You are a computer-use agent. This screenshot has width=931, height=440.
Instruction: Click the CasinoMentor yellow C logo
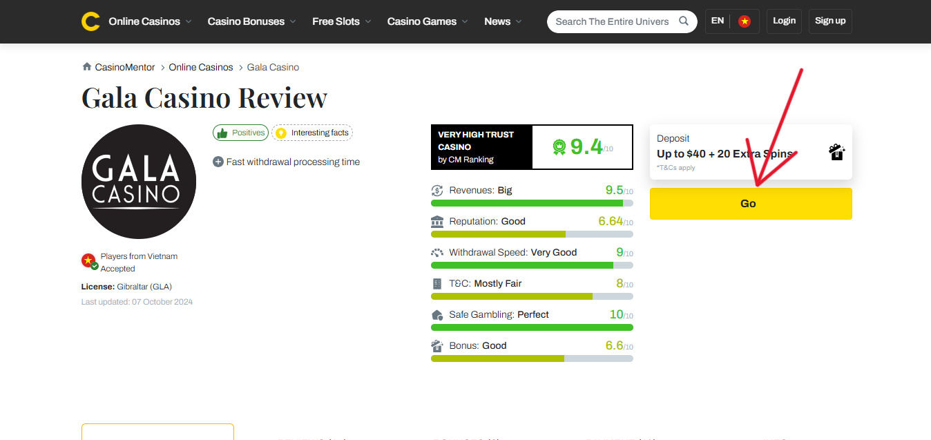pyautogui.click(x=90, y=21)
